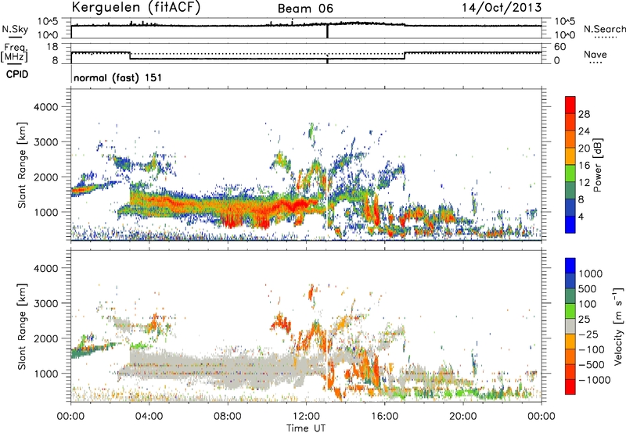Click the 'N.Sky' axis label

(x=15, y=29)
